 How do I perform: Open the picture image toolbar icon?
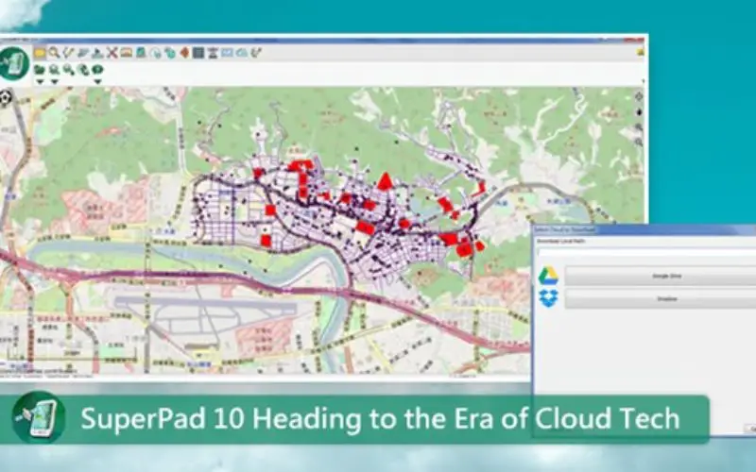(127, 53)
